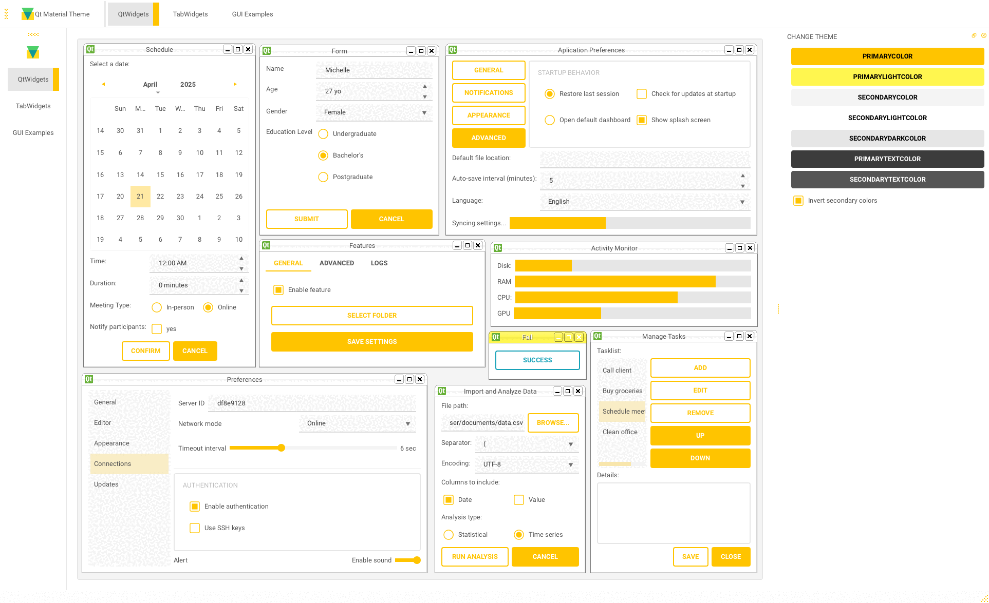Click the Qt icon on Import and Analyze Data window
The image size is (989, 603).
(x=442, y=391)
